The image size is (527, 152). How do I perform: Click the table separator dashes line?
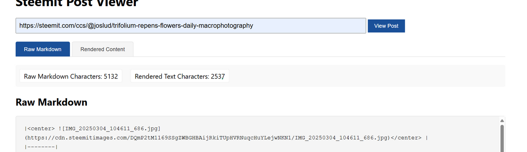pos(41,147)
